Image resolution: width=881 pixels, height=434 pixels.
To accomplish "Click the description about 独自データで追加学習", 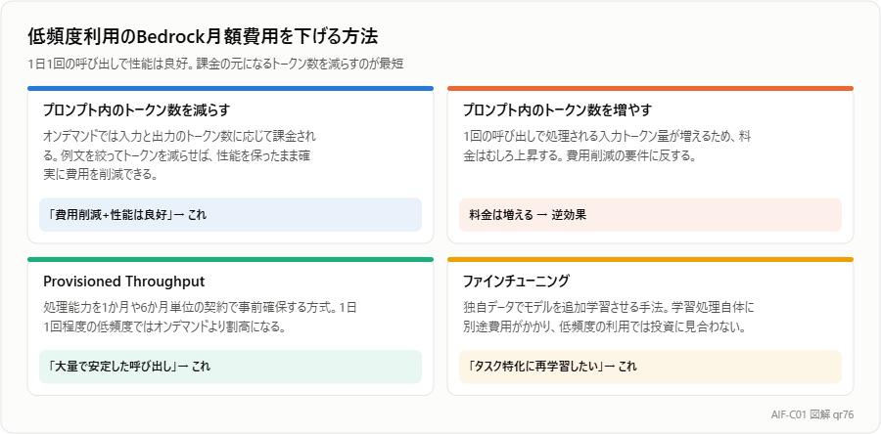I will (x=609, y=318).
